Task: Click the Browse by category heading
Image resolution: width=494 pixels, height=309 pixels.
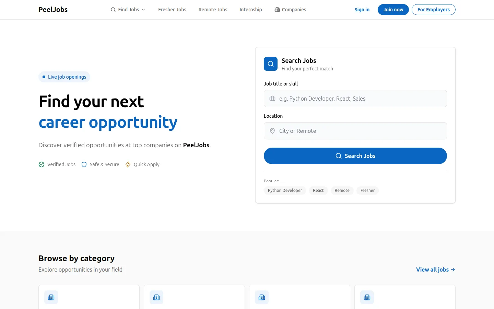Action: (77, 258)
